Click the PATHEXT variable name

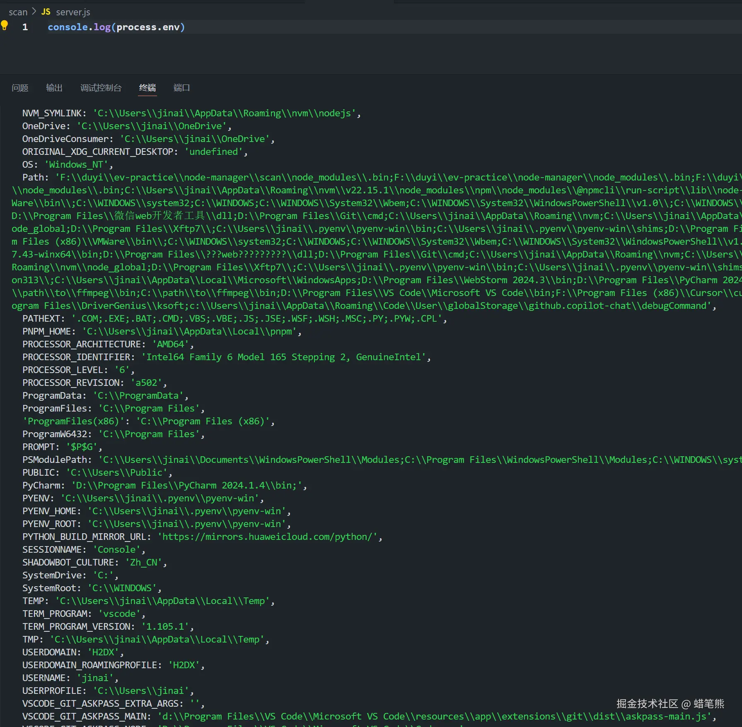pyautogui.click(x=41, y=318)
